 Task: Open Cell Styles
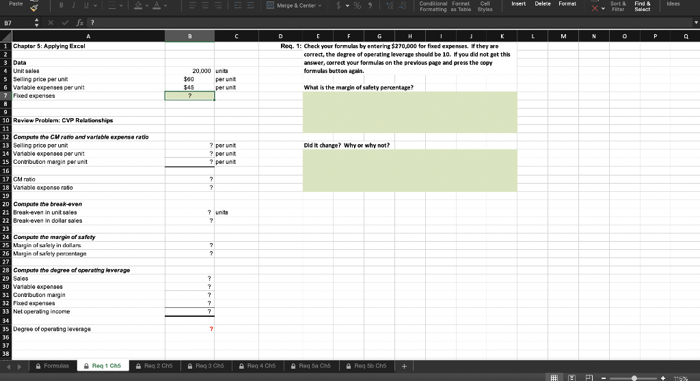[x=485, y=6]
